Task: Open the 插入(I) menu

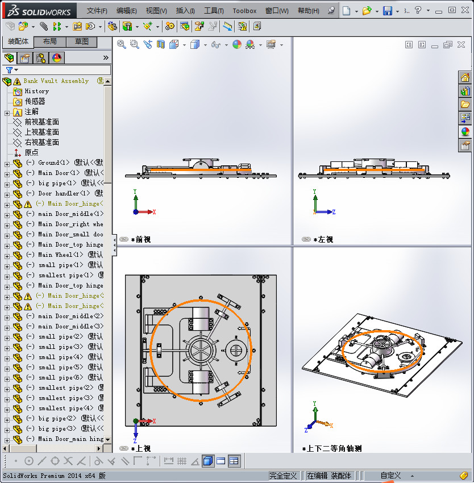Action: tap(185, 11)
